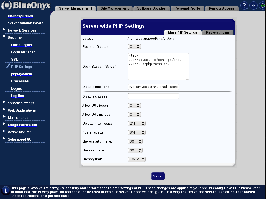Expand the Network Services menu arrow
Screen dimensions: 266x199
click(x=4, y=29)
